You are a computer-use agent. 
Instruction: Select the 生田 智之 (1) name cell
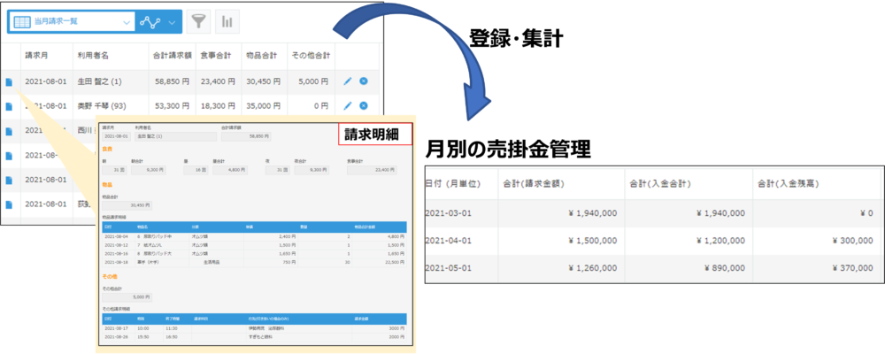pos(100,82)
